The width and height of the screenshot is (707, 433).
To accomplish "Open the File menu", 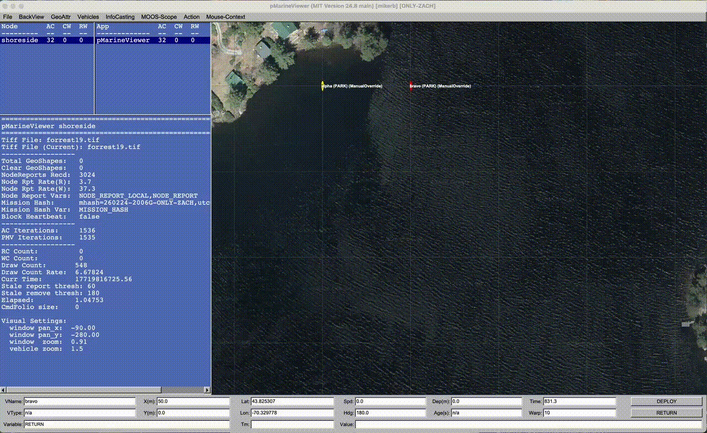I will point(8,17).
